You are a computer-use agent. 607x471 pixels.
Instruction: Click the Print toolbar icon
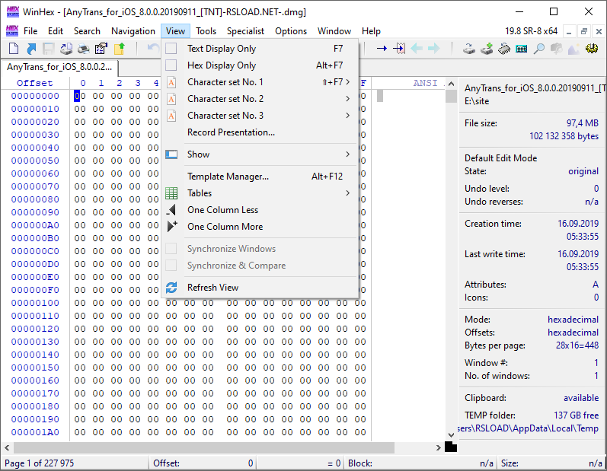(x=84, y=49)
